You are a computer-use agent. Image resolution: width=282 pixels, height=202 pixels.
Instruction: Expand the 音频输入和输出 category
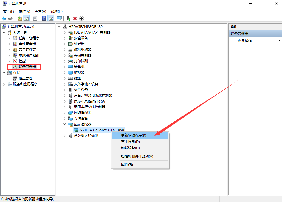pyautogui.click(x=65, y=136)
